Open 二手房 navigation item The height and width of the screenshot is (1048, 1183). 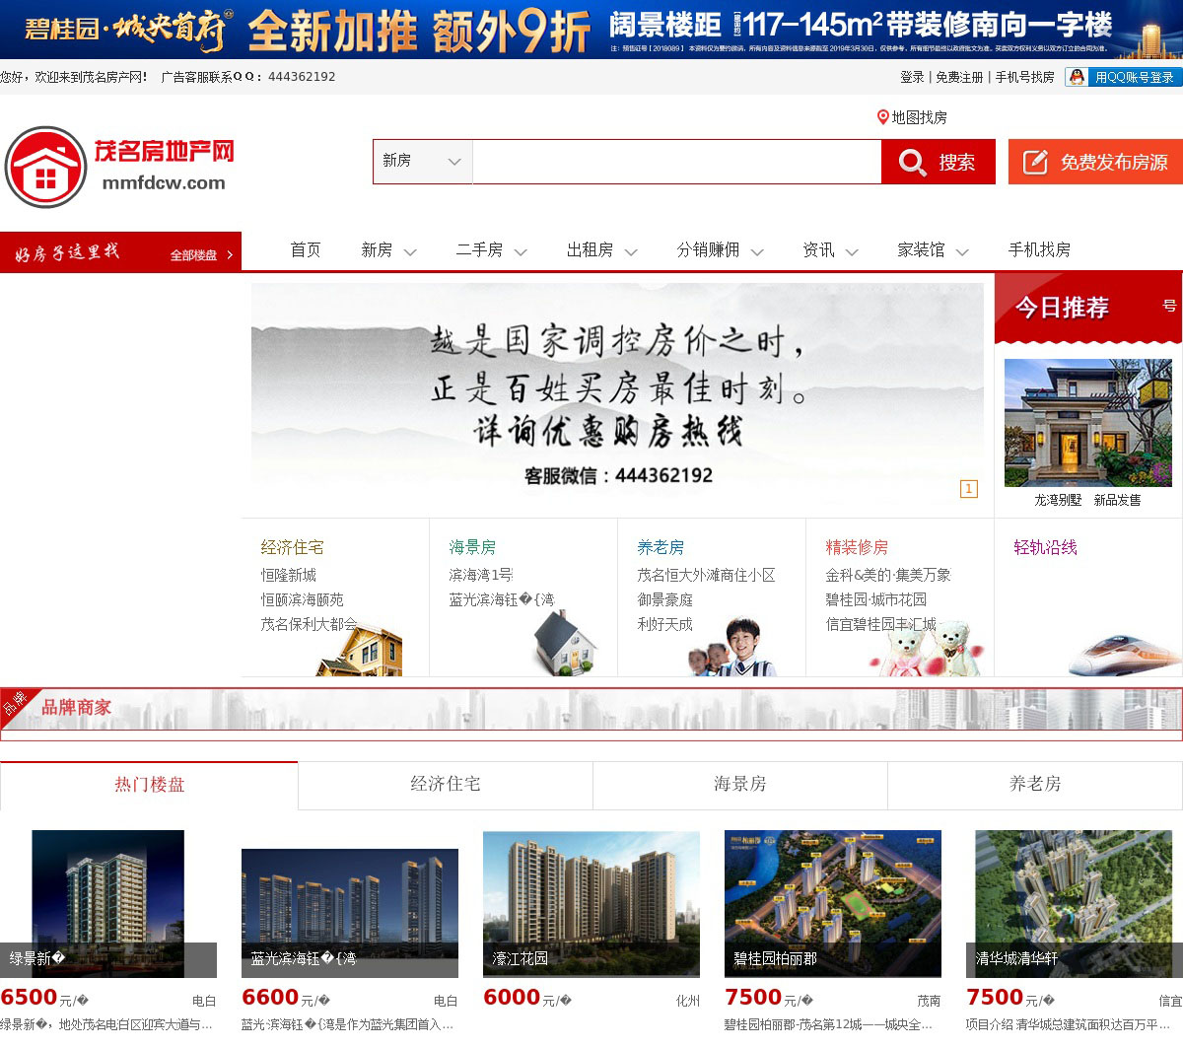(479, 250)
